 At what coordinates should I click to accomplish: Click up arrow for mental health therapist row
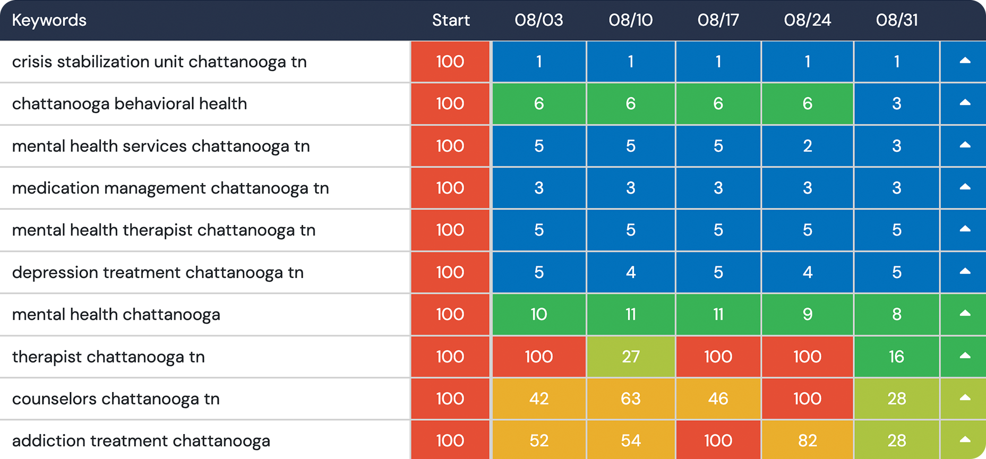(x=965, y=229)
